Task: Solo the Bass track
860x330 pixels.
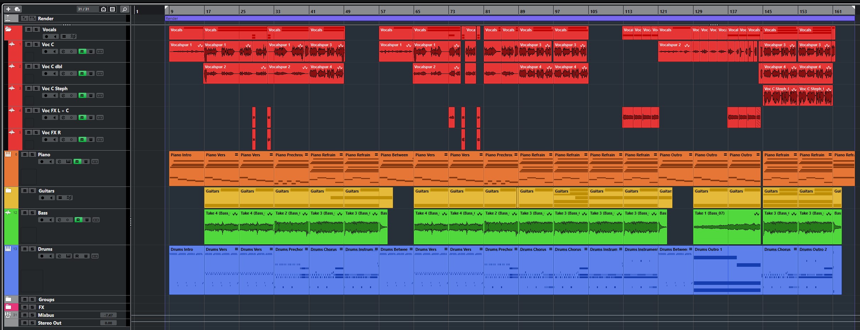Action: (x=32, y=213)
